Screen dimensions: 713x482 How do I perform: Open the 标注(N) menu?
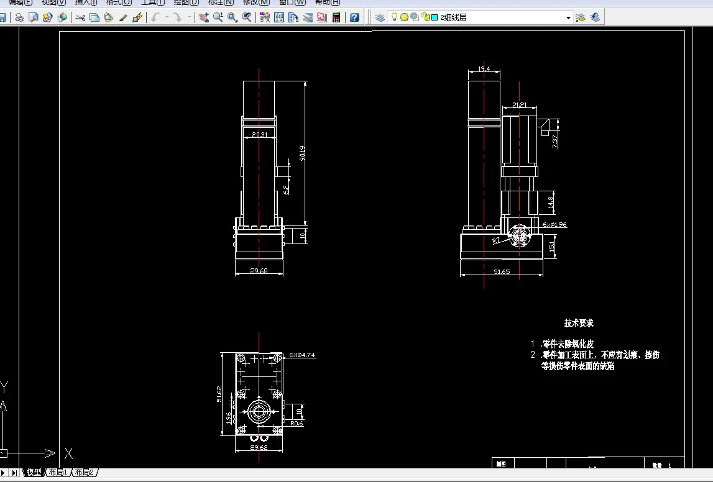click(x=221, y=2)
